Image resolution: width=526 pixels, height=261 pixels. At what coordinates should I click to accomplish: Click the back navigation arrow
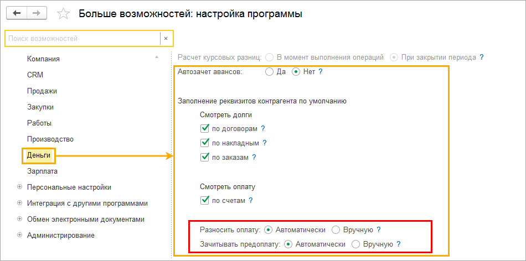[x=17, y=14]
